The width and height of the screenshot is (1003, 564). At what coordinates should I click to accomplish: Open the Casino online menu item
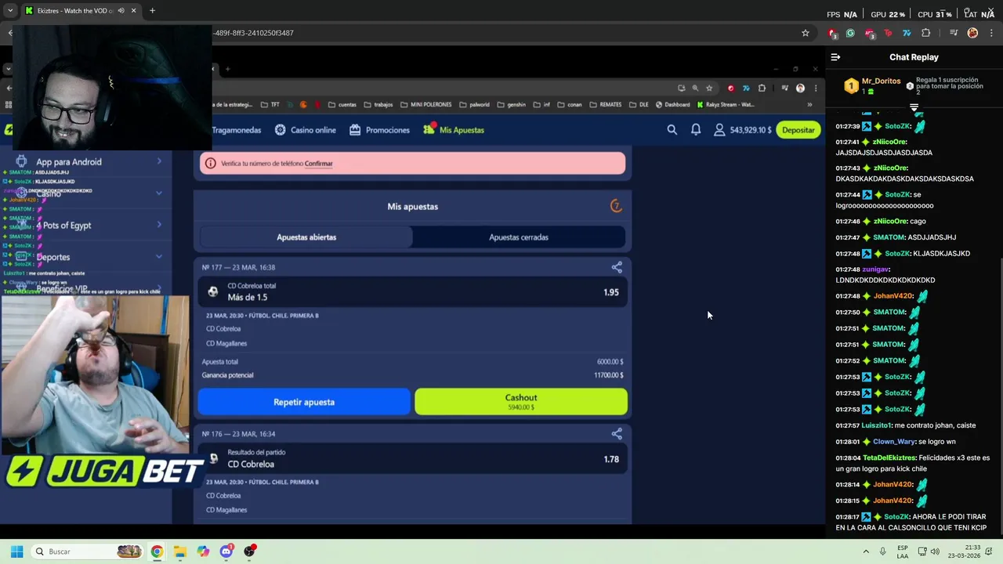tap(306, 130)
